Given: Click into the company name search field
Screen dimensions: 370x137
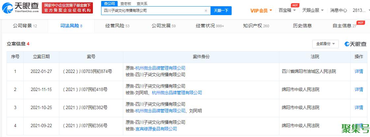Looking at the screenshot, I should (153, 11).
